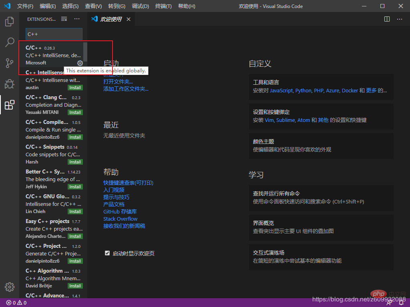Click the feedback icon in status bar
The height and width of the screenshot is (307, 410).
pos(389,303)
